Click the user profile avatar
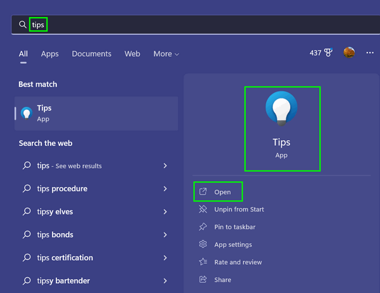Viewport: 380px width, 293px height. (x=349, y=52)
